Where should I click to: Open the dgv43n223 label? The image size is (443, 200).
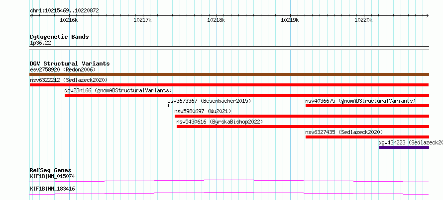point(411,142)
